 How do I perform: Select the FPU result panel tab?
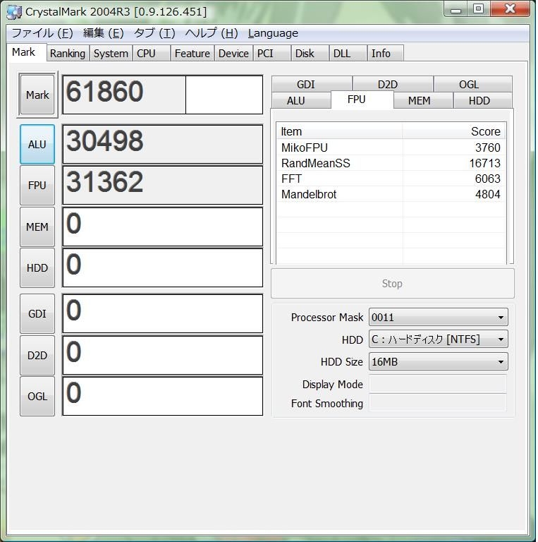pos(362,100)
